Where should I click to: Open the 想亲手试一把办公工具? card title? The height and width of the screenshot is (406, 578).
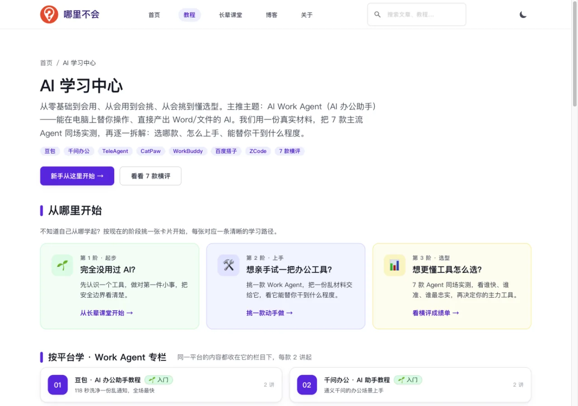(x=289, y=270)
